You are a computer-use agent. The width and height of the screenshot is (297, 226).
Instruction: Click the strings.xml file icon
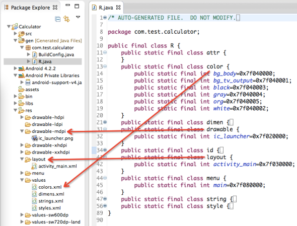coord(34,201)
